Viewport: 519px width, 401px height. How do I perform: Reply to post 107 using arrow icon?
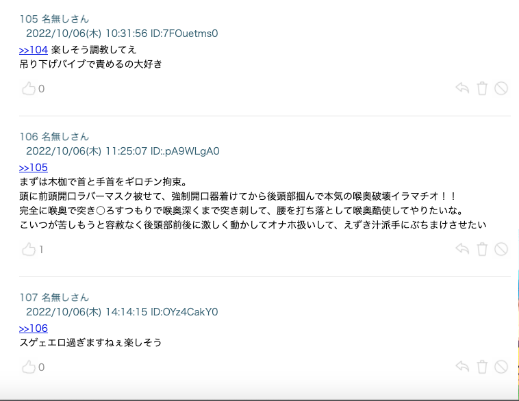pos(462,367)
